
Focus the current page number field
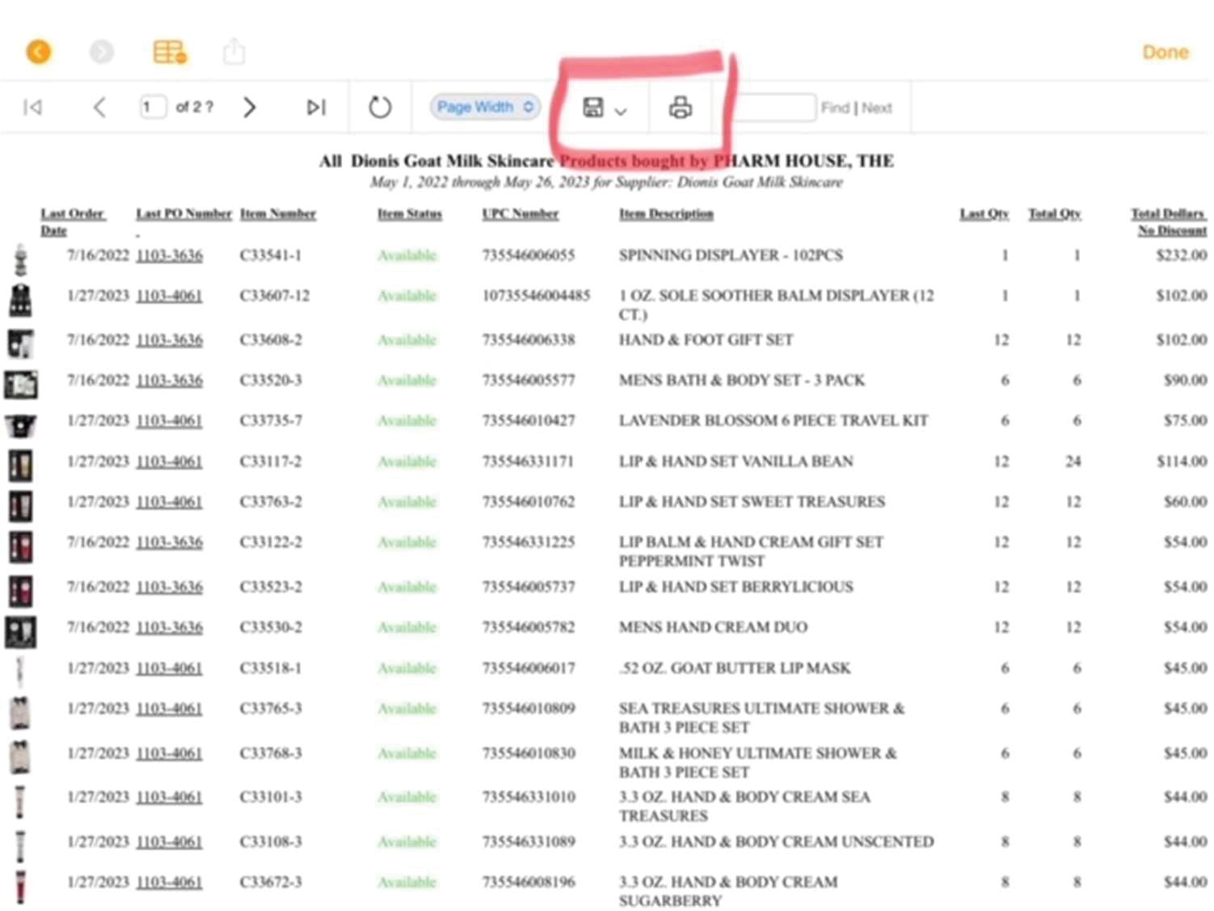pos(153,107)
